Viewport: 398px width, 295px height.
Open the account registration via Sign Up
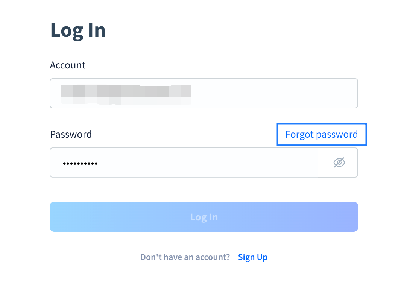pyautogui.click(x=253, y=257)
